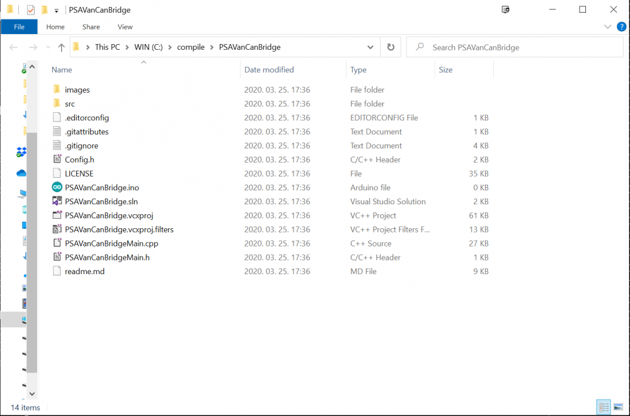Click the navigation pane scrollbar thumb
Viewport: 630px width, 416px height.
[32, 252]
